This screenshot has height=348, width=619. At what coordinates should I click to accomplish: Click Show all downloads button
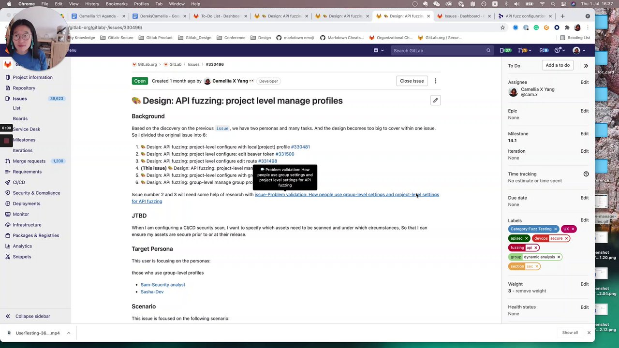click(570, 333)
